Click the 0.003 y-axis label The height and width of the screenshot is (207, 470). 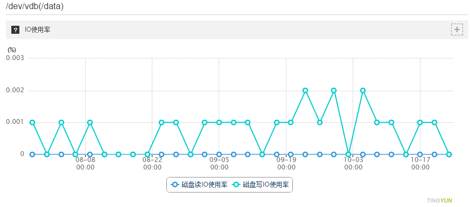click(15, 58)
